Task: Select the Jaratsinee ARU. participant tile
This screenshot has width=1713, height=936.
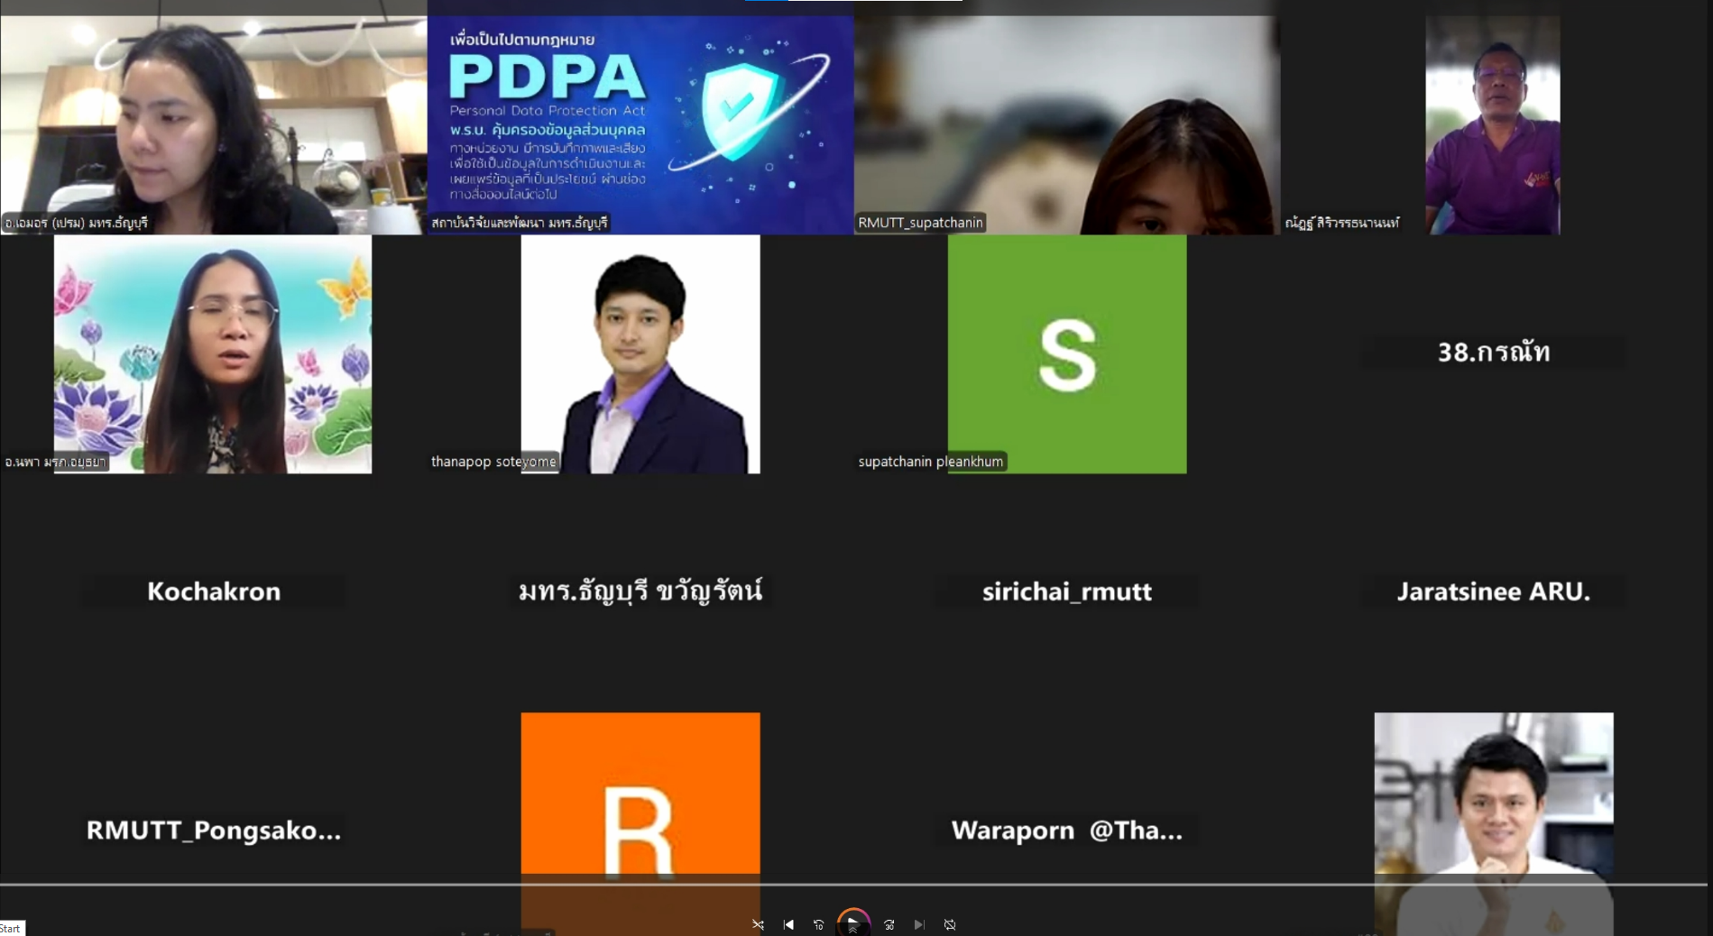Action: (x=1494, y=592)
